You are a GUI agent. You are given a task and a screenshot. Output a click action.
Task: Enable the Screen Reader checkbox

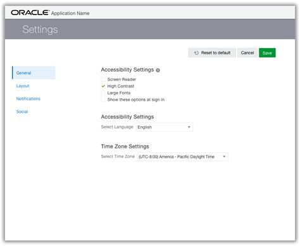(x=103, y=79)
